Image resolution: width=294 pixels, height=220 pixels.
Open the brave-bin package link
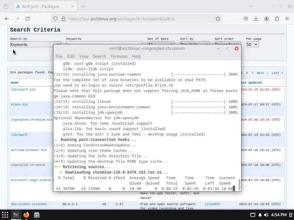(19, 104)
